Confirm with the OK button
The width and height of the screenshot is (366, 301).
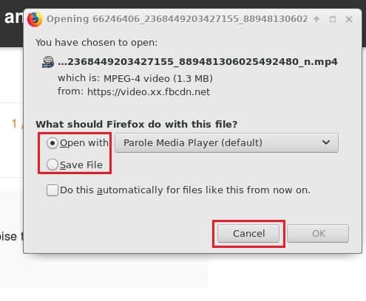318,234
